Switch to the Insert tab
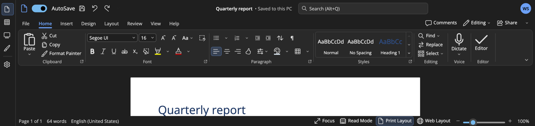Image resolution: width=535 pixels, height=126 pixels. 67,23
